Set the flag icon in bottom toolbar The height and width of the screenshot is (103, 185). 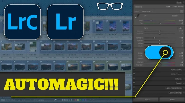(x=55, y=100)
